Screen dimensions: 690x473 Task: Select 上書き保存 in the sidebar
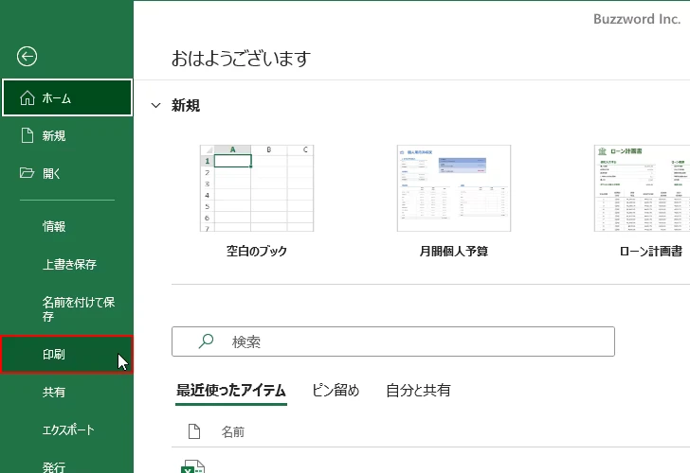(67, 264)
